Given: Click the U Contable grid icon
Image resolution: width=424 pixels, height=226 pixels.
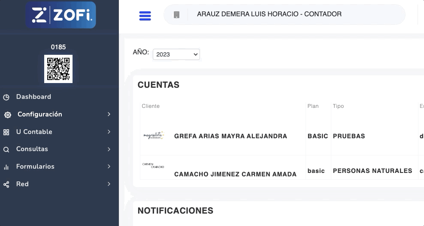Looking at the screenshot, I should (6, 132).
